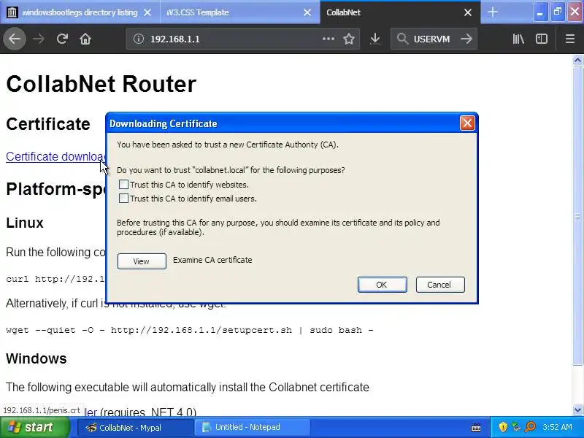The image size is (584, 438).
Task: Close the Downloading Certificate dialog
Action: [467, 123]
